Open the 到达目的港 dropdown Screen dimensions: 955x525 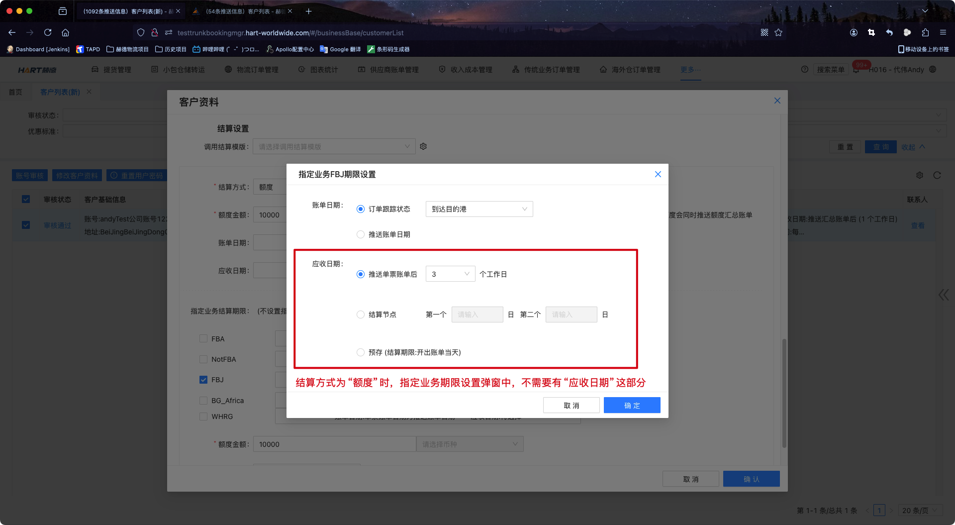(478, 209)
